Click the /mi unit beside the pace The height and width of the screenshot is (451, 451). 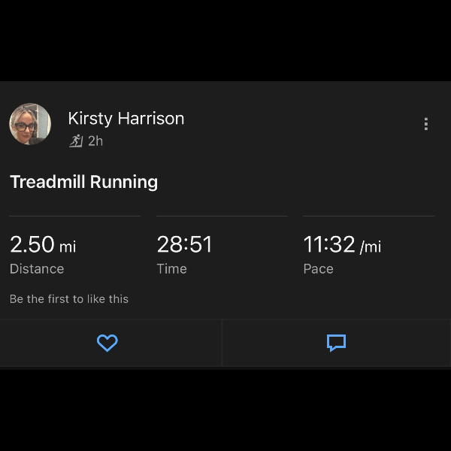pyautogui.click(x=371, y=247)
